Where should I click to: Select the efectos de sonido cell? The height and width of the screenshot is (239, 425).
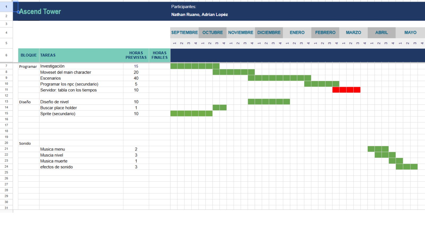point(81,167)
